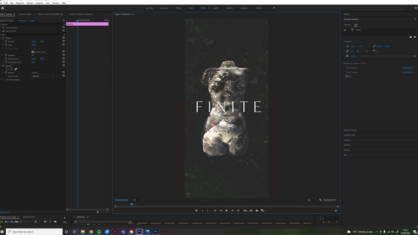The width and height of the screenshot is (418, 235).
Task: Select the ellipse mask tool under Opacity
Action: tap(7, 69)
